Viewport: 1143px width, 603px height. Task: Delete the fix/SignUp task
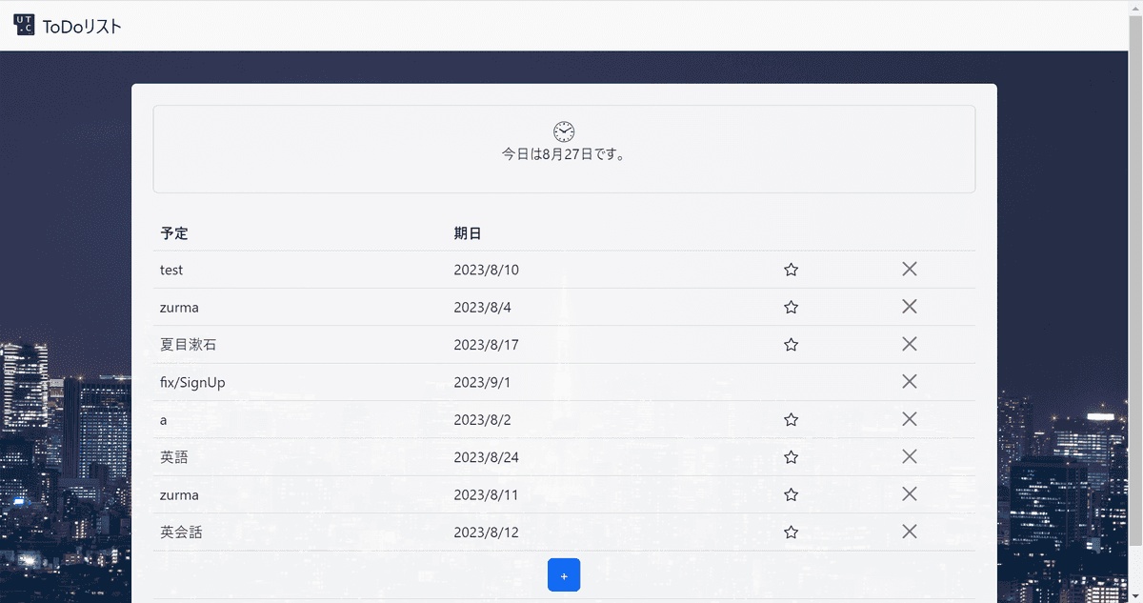click(909, 381)
